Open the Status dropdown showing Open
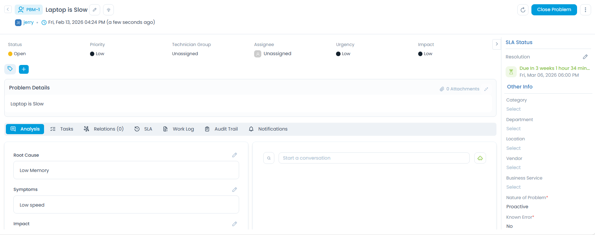The height and width of the screenshot is (235, 595). click(17, 54)
